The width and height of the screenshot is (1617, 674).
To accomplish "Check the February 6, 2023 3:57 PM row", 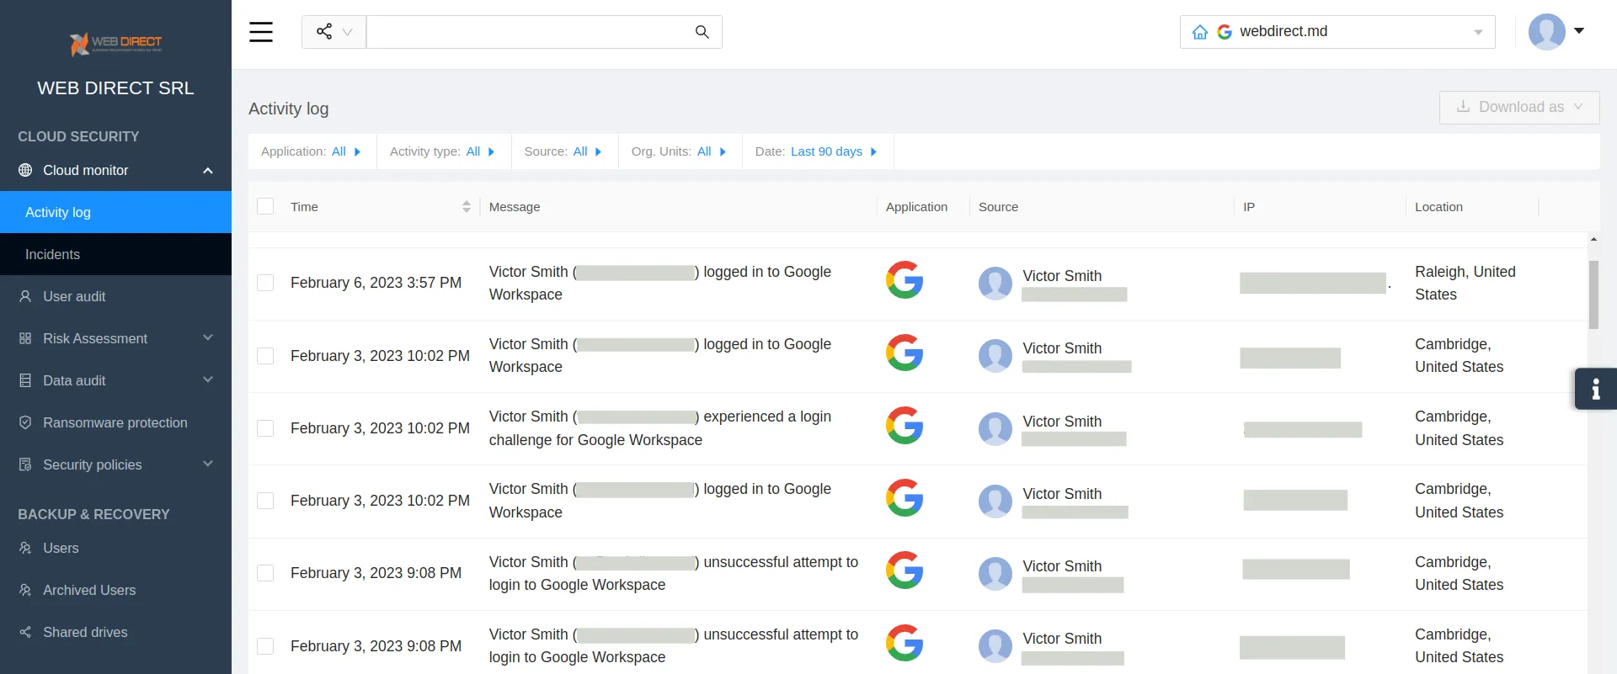I will tap(265, 283).
